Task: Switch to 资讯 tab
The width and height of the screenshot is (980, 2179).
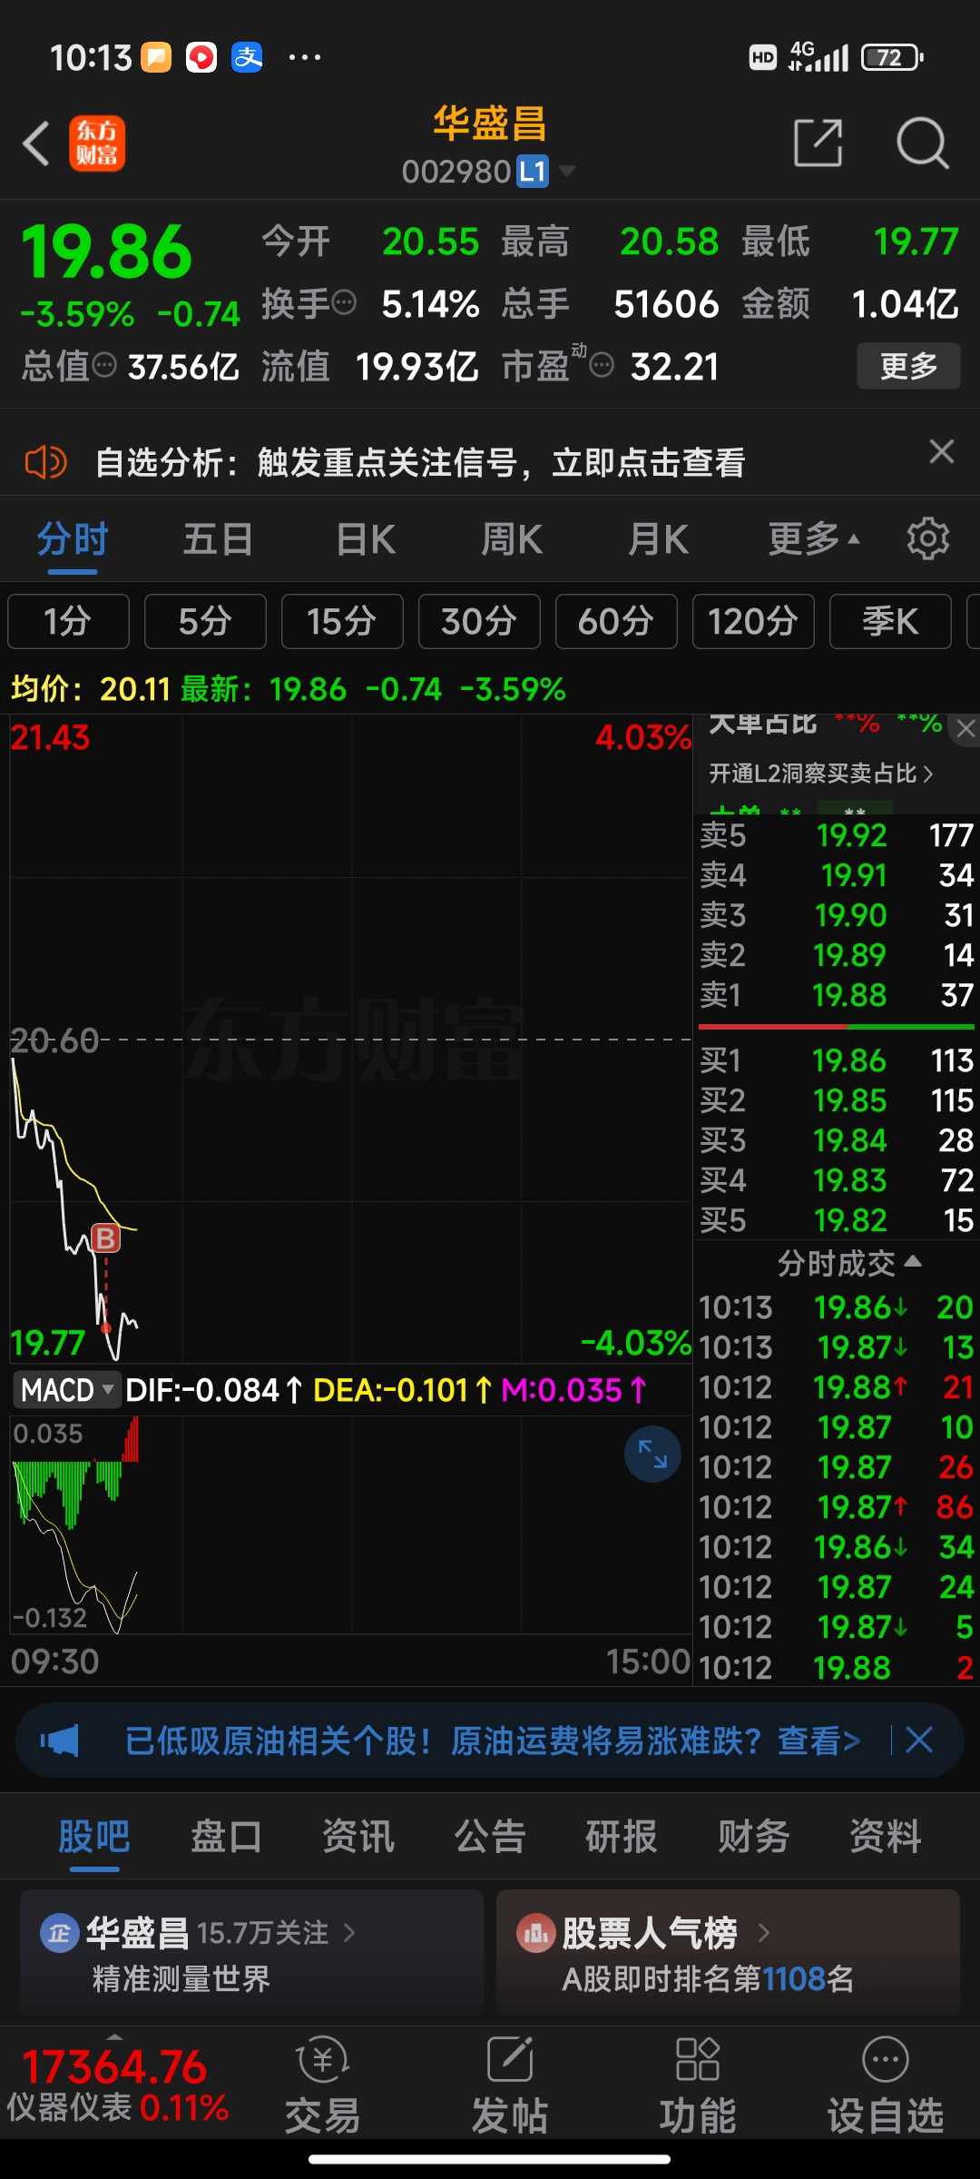Action: pos(358,1836)
